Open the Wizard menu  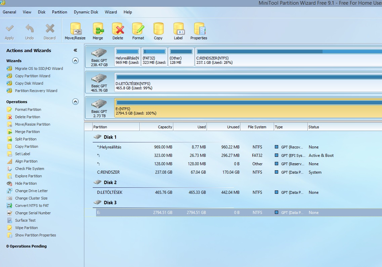111,12
